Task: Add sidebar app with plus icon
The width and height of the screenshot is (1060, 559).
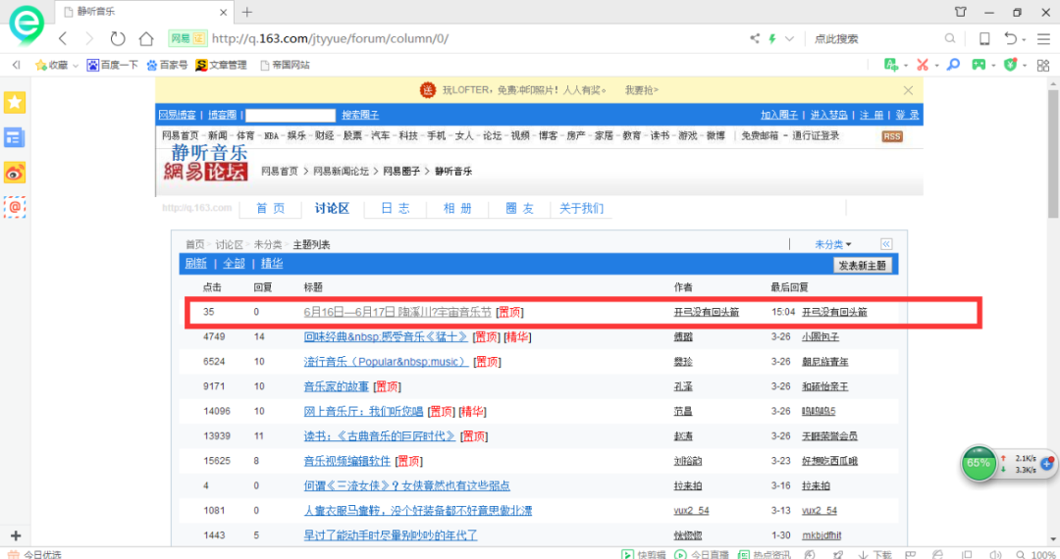Action: point(16,535)
